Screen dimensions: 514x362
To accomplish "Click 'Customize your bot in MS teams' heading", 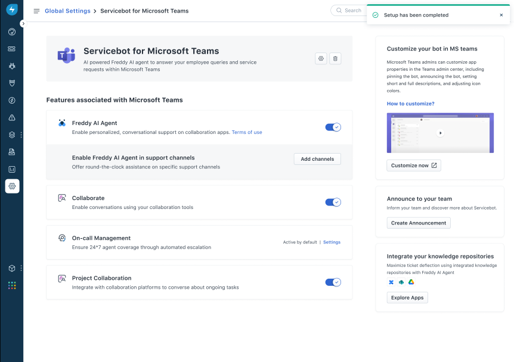I will (432, 49).
